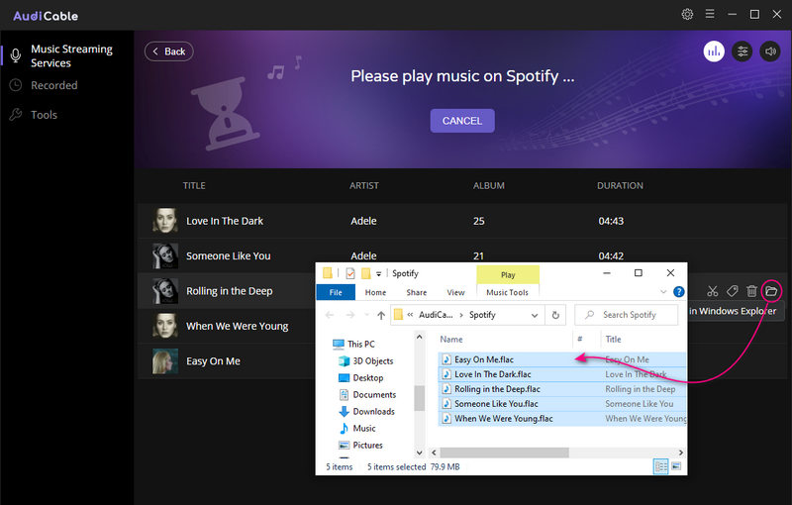Click the equalizer bars icon
Viewport: 792px width, 505px height.
714,51
